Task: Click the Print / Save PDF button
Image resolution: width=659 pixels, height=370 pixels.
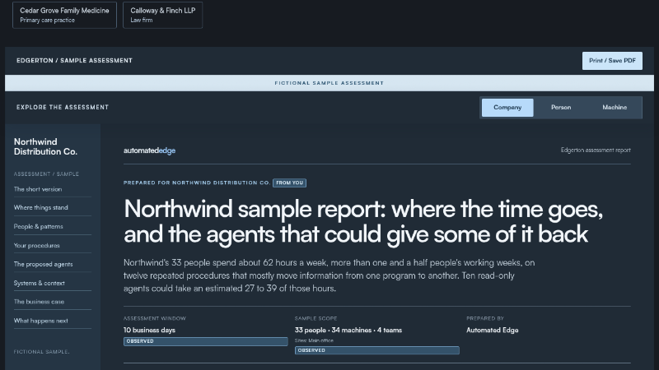Action: [612, 61]
